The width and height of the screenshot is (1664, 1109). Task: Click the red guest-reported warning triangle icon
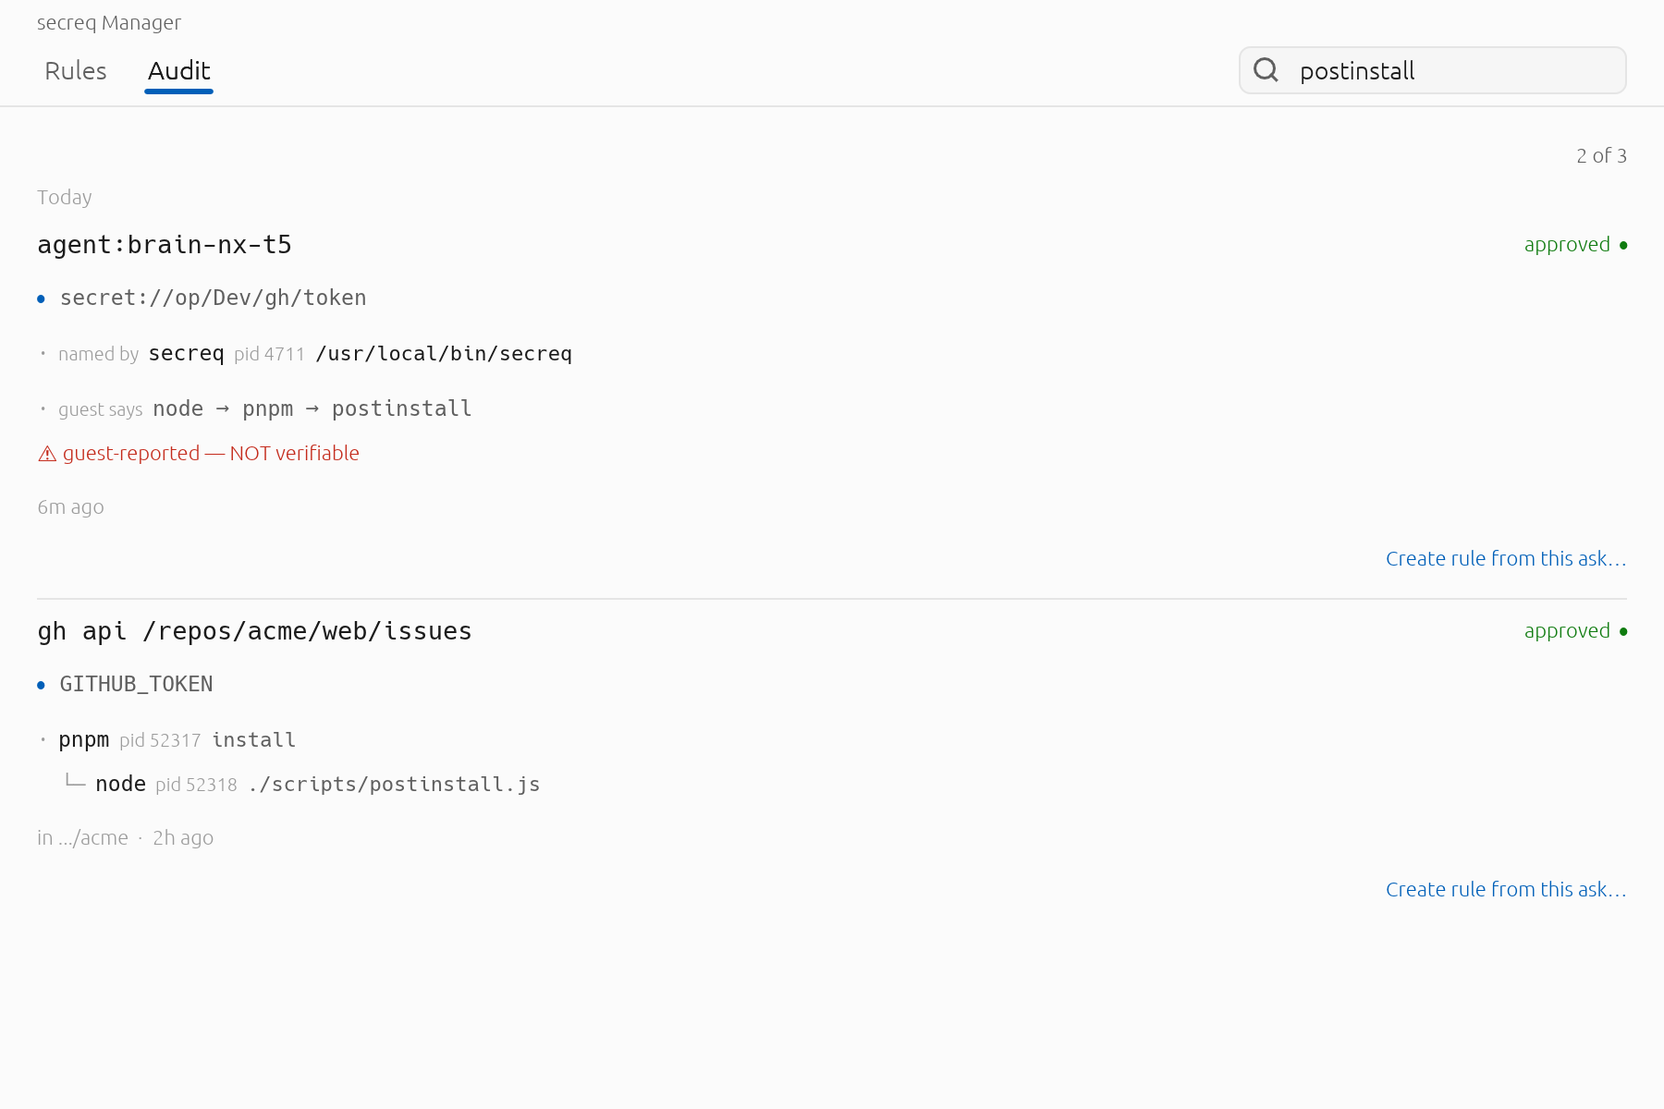tap(47, 454)
